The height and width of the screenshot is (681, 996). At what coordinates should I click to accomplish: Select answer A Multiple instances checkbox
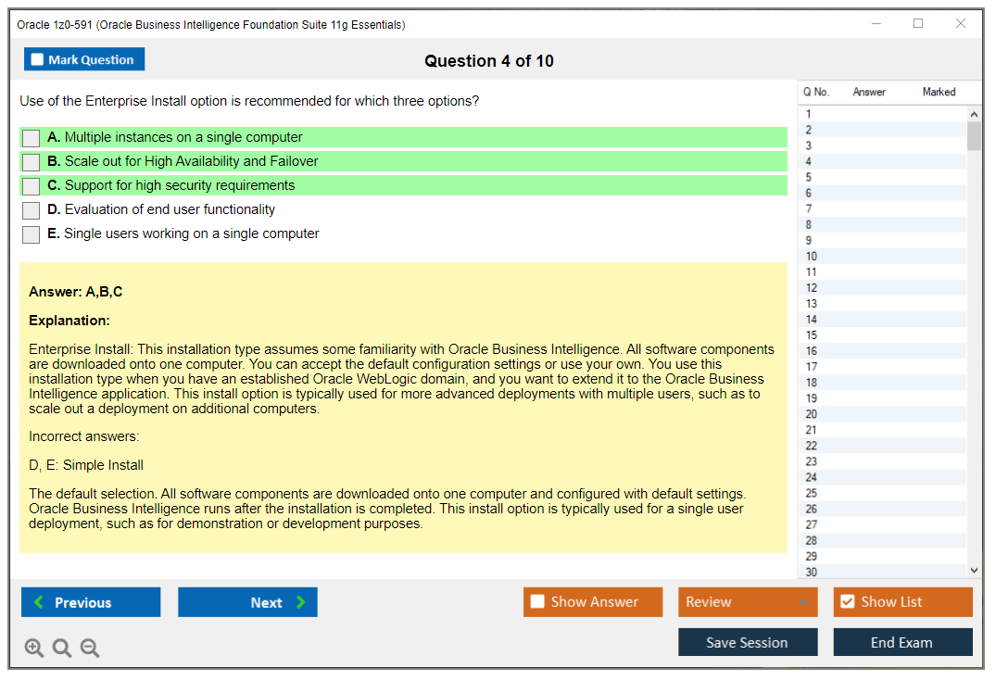click(x=32, y=138)
